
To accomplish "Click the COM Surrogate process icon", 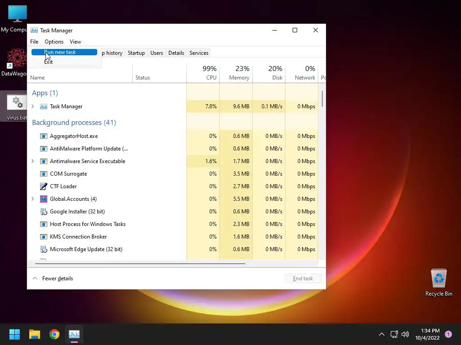I will 44,174.
